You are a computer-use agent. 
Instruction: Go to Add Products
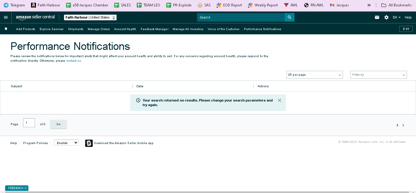pos(26,29)
